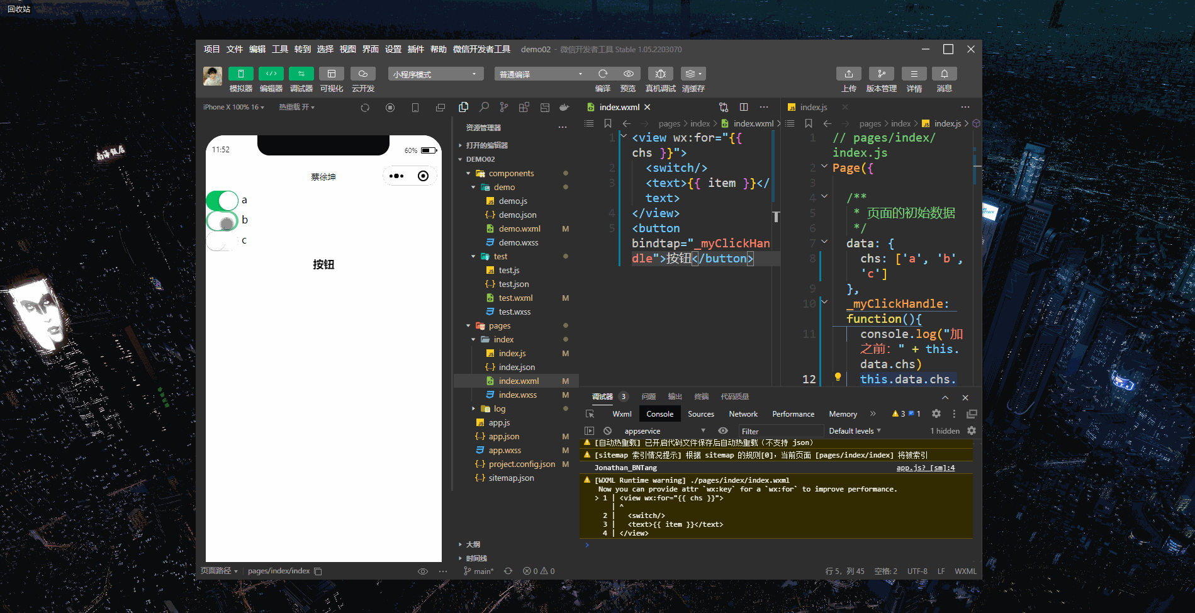
Task: Open the 消息 notifications bell
Action: (x=945, y=74)
